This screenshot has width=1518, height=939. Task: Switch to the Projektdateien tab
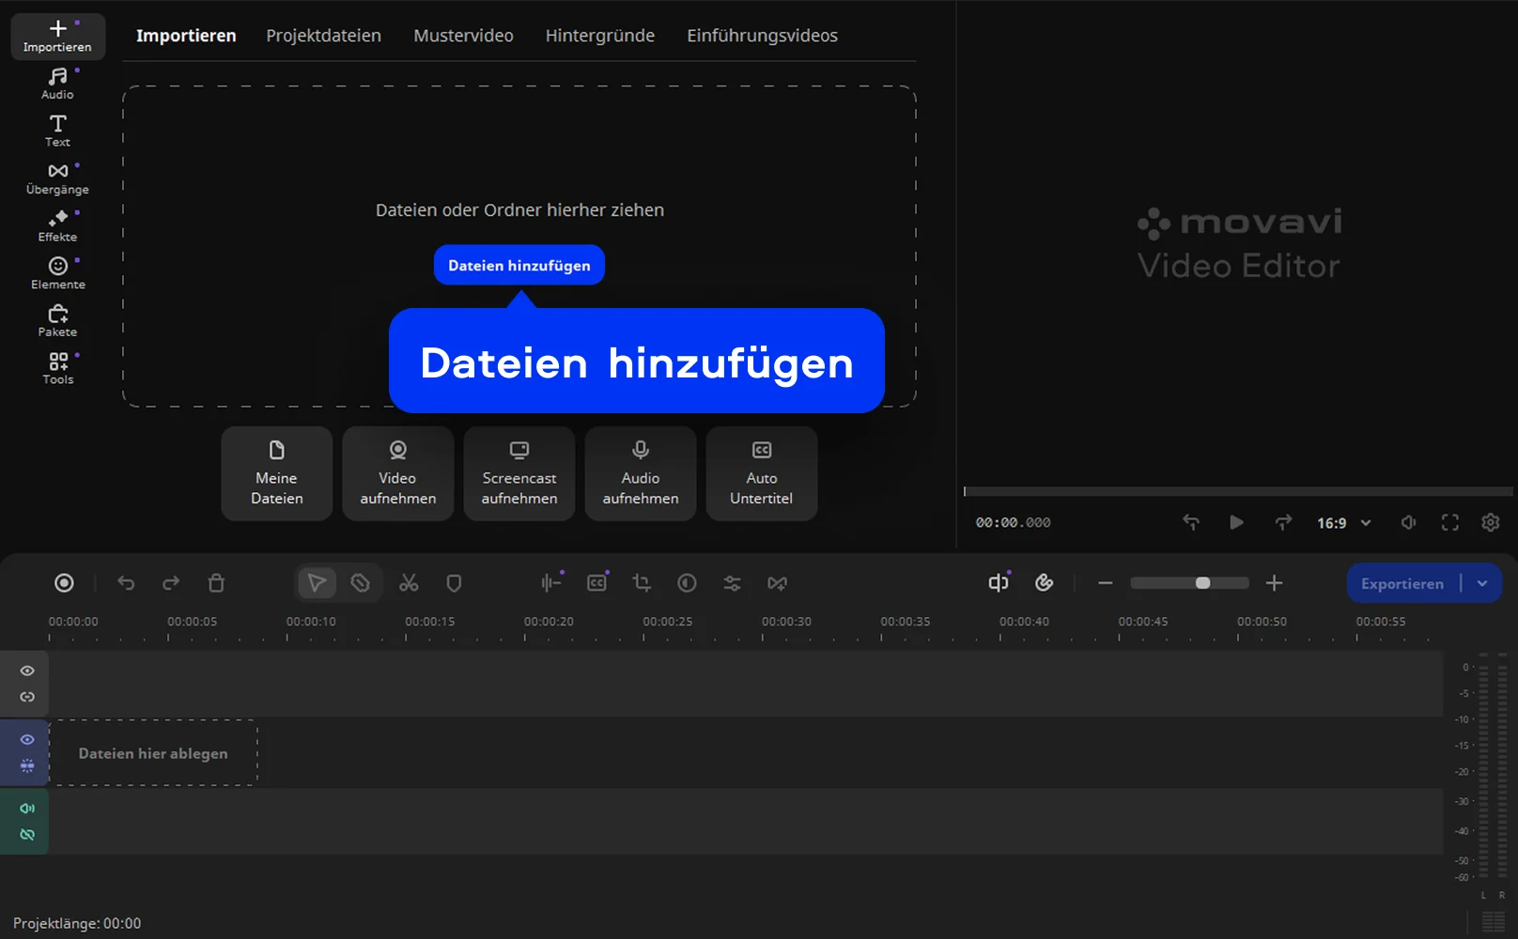pyautogui.click(x=323, y=36)
